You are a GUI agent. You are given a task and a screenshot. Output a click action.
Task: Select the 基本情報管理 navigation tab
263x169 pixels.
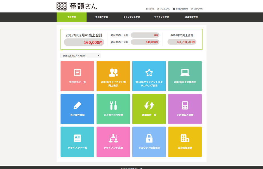(x=191, y=17)
